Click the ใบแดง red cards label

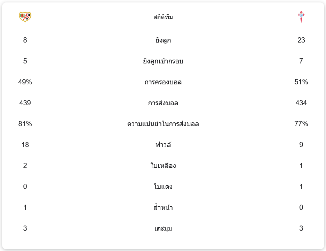(163, 187)
